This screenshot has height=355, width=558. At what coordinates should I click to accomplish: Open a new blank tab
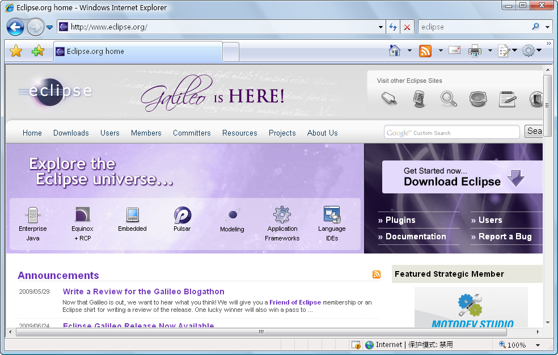click(x=231, y=52)
